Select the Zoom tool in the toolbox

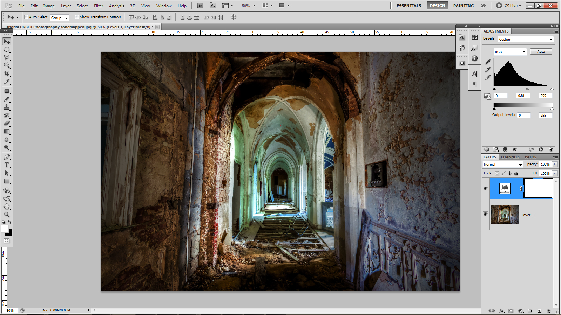[x=7, y=215]
